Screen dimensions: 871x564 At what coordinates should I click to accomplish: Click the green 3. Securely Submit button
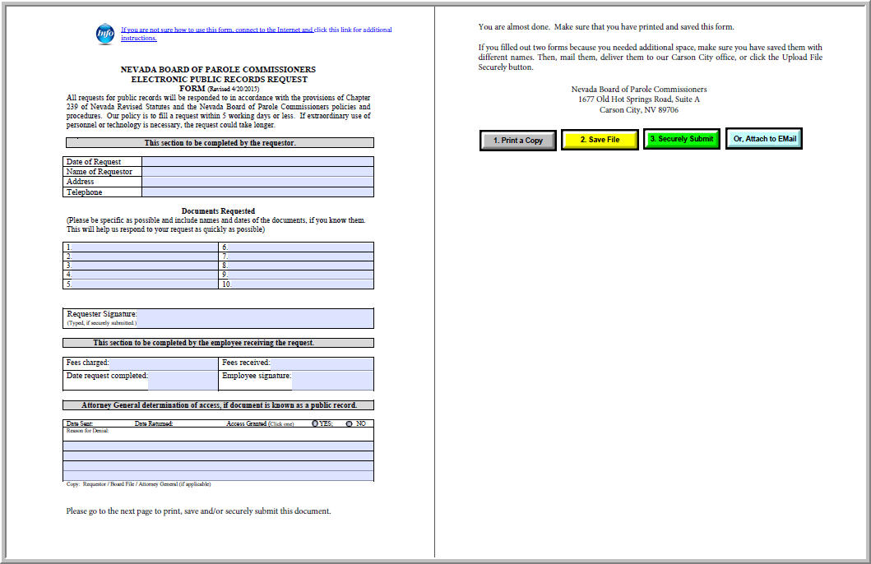pyautogui.click(x=681, y=139)
